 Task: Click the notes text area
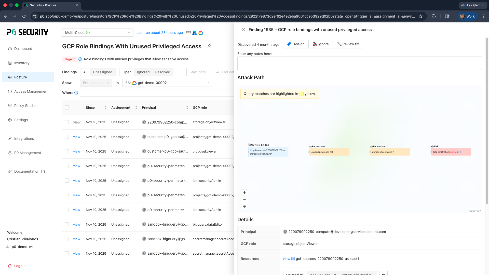359,63
